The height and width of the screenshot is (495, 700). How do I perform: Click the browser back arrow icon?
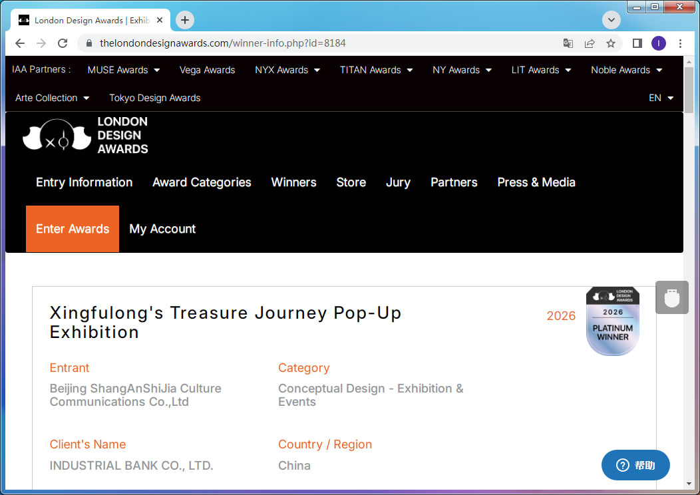pyautogui.click(x=20, y=43)
